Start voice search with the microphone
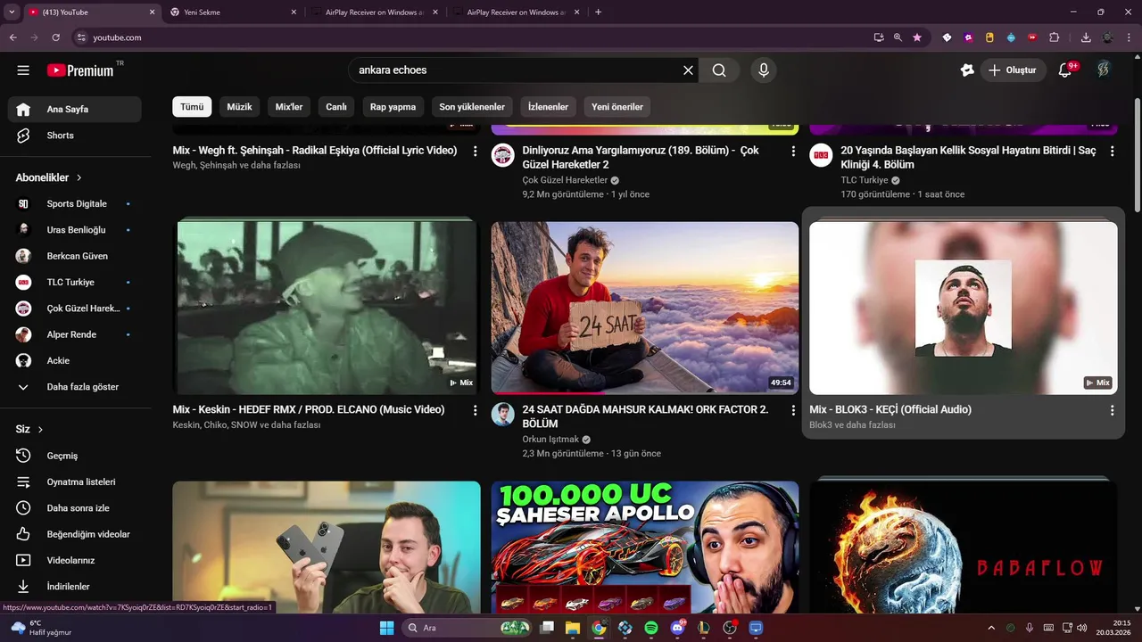The height and width of the screenshot is (642, 1142). 763,70
